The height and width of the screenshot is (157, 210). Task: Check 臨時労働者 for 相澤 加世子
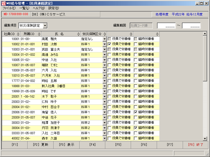click(136, 122)
